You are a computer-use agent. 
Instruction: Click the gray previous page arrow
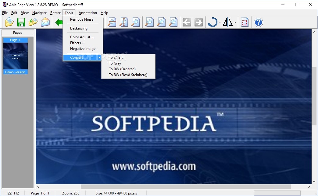(x=187, y=22)
